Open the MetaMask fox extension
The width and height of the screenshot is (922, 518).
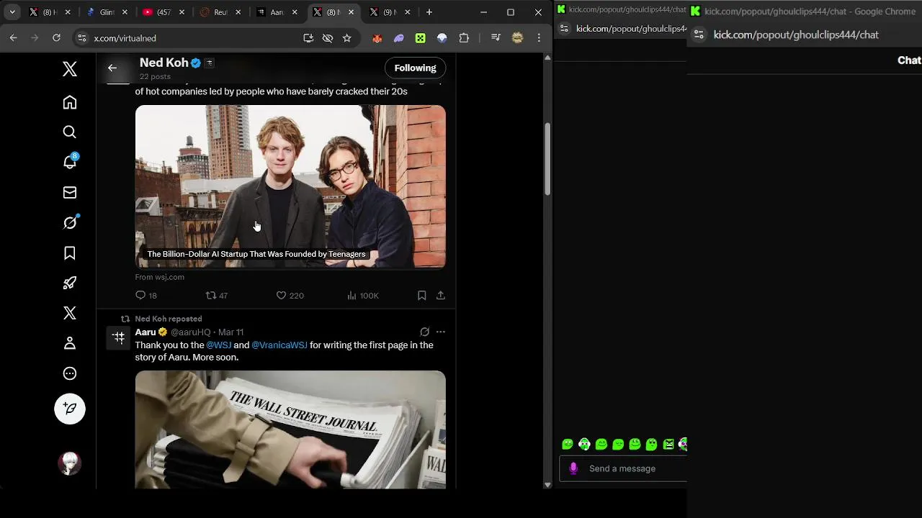point(377,38)
